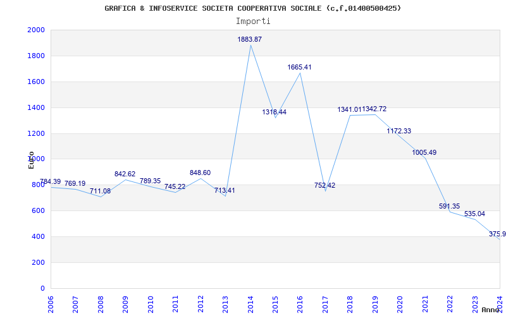Screen dimensions: 506x316
Task: Click the 1318.44 value label
Action: [275, 112]
